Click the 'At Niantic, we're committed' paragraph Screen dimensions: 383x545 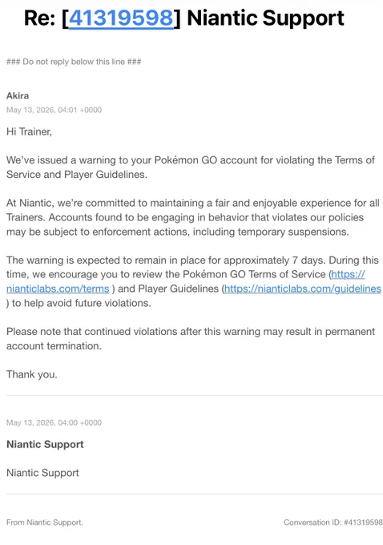(193, 217)
